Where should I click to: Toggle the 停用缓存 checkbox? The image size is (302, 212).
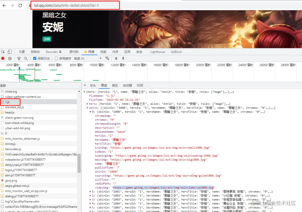pyautogui.click(x=56, y=58)
